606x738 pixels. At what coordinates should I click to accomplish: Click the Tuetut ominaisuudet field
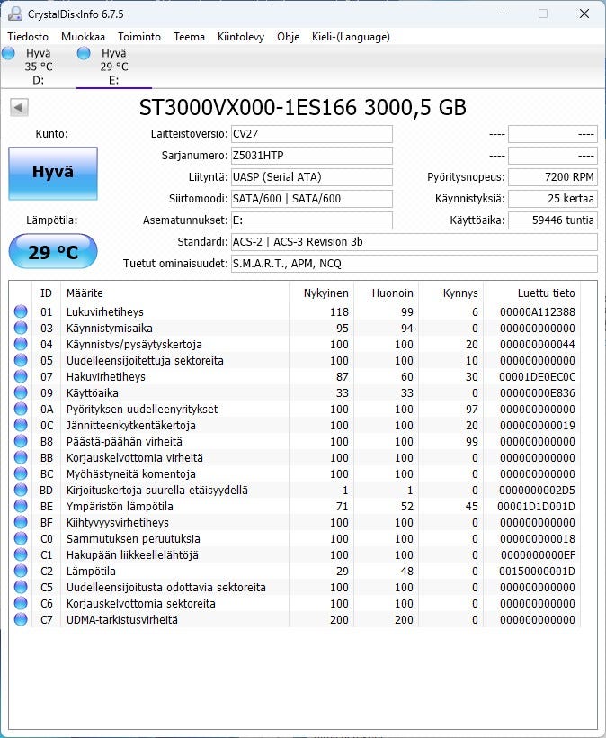414,264
